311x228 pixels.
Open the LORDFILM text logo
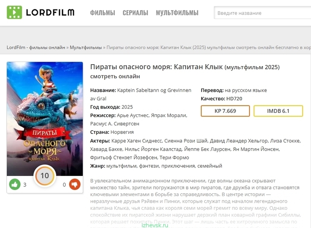pyautogui.click(x=50, y=12)
